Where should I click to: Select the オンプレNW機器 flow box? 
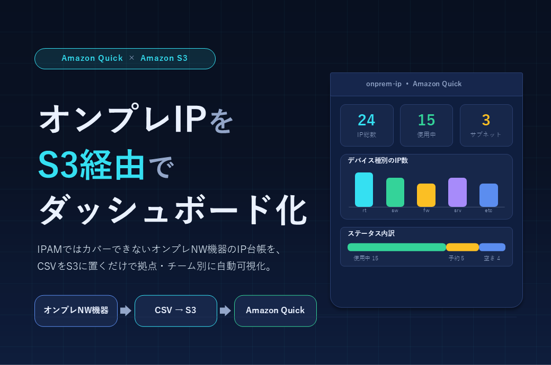click(76, 311)
